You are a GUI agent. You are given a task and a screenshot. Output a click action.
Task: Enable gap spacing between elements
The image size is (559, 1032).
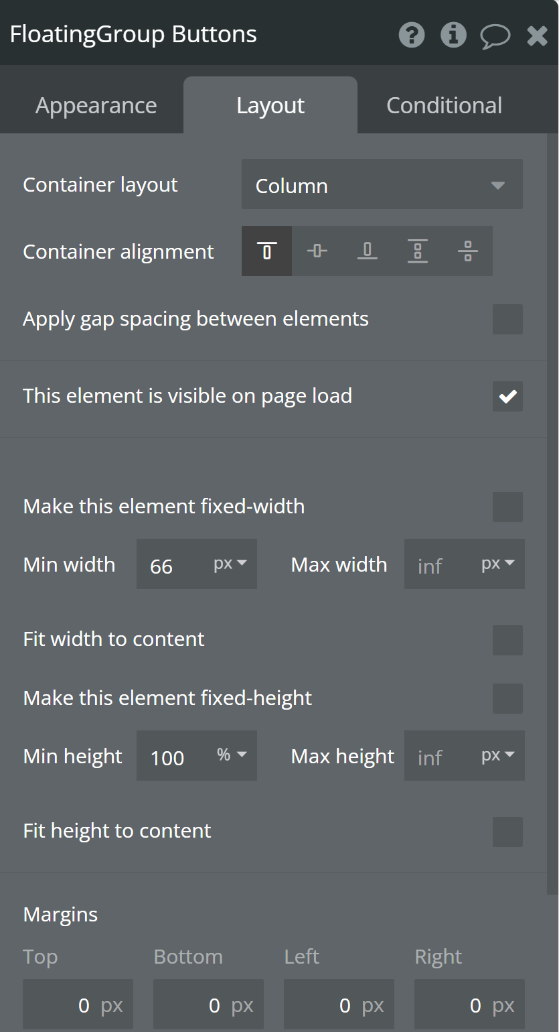[x=507, y=320]
